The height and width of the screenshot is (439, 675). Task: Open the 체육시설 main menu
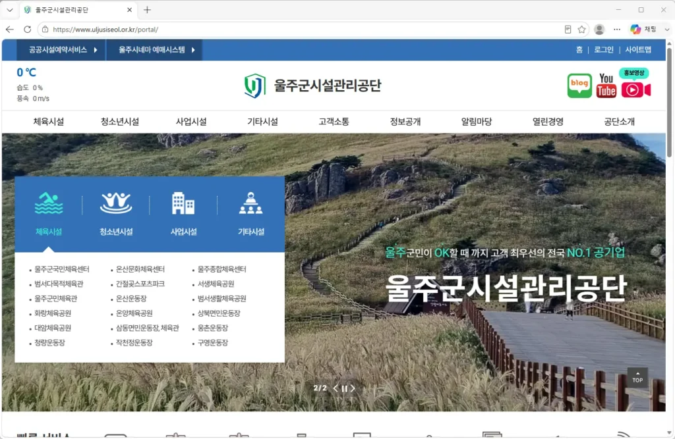pyautogui.click(x=49, y=122)
